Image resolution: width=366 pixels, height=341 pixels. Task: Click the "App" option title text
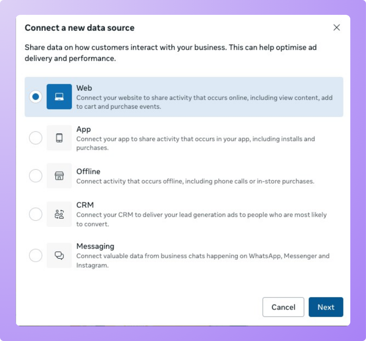pos(84,129)
